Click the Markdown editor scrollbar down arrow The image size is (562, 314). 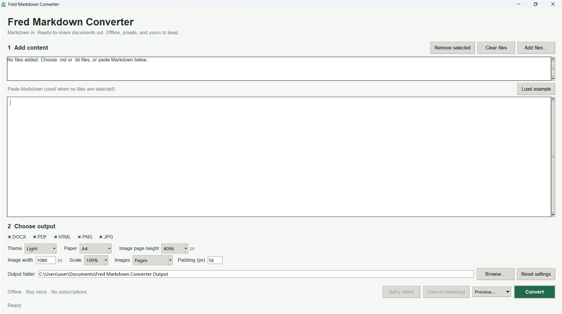(553, 215)
